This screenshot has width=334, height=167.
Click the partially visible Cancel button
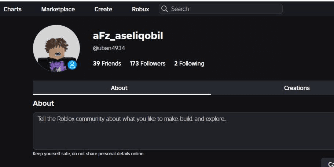[328, 163]
